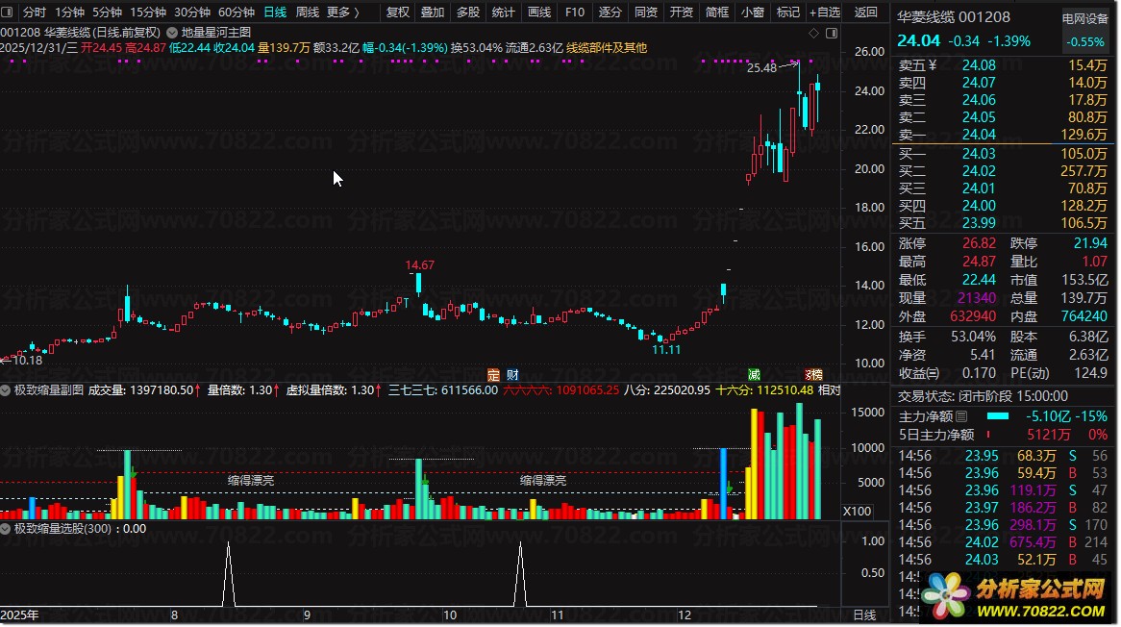Click the 榜 marker icon on the chart
This screenshot has width=1121, height=627.
(x=814, y=375)
